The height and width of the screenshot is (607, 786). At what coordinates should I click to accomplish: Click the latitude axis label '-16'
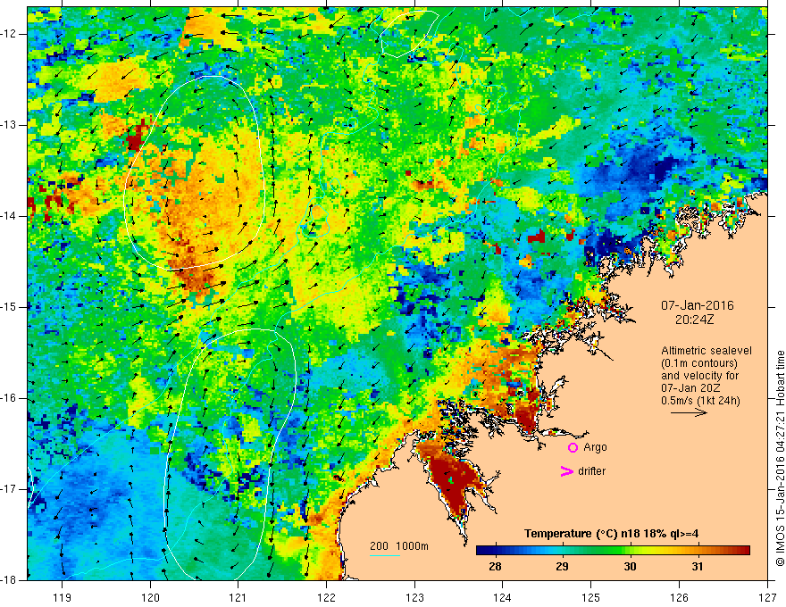(9, 398)
